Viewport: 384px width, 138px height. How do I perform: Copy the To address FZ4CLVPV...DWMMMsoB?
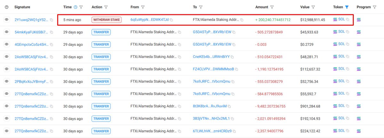coord(237,69)
